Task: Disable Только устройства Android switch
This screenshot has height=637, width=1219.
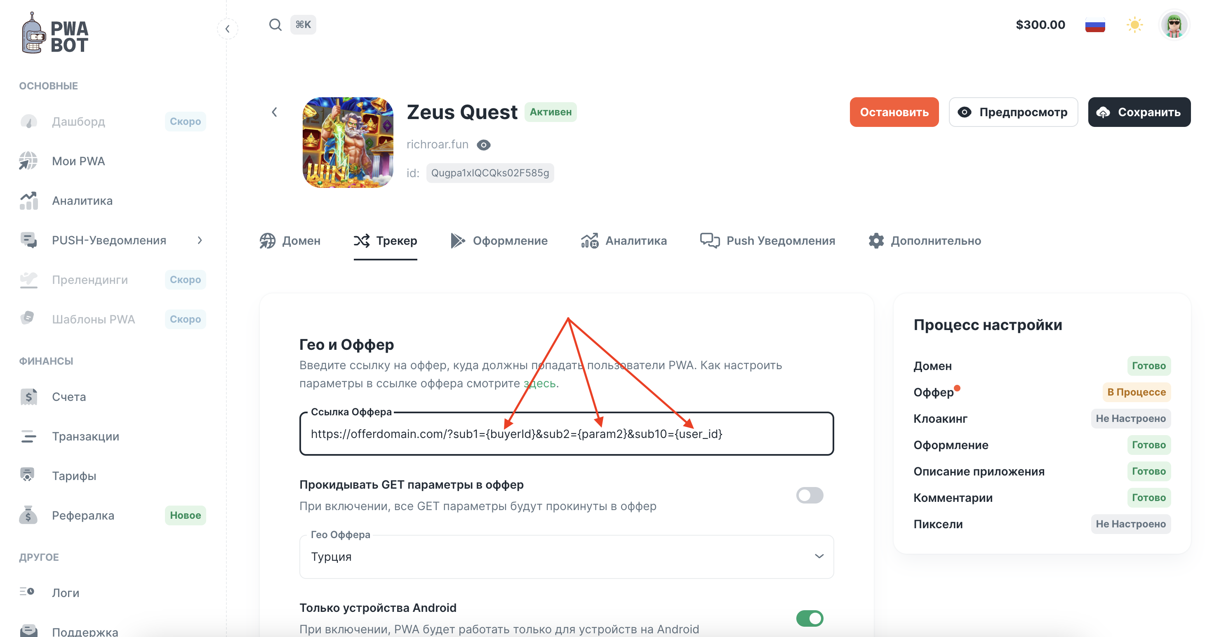Action: click(x=809, y=618)
